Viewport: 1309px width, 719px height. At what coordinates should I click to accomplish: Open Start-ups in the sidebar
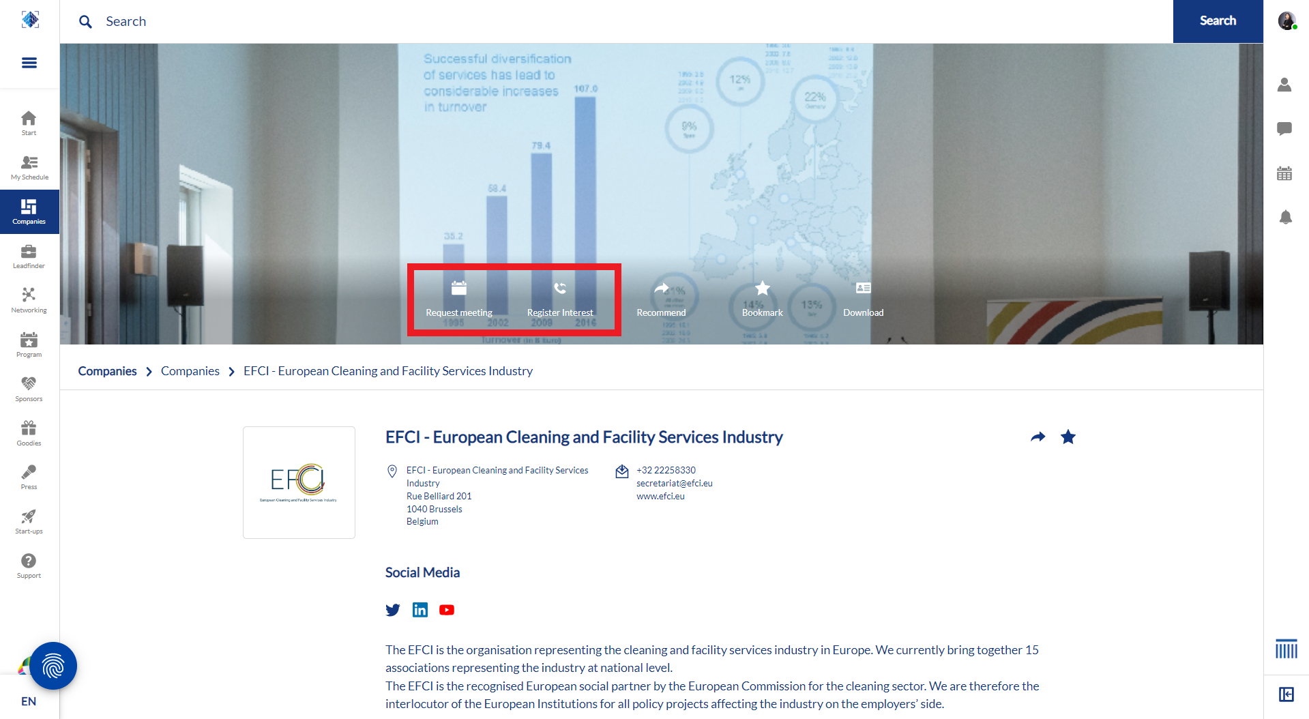coord(29,522)
